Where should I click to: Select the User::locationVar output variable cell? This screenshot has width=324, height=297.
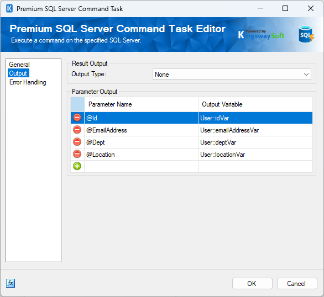(x=255, y=155)
